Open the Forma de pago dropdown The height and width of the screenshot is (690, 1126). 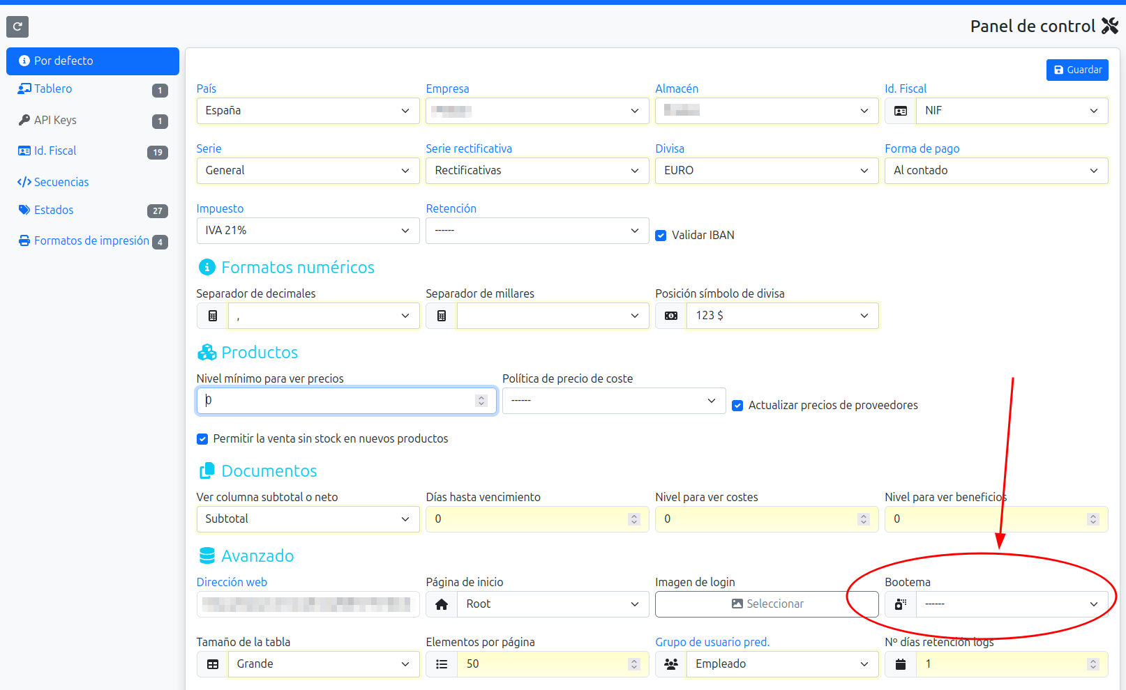pyautogui.click(x=996, y=171)
